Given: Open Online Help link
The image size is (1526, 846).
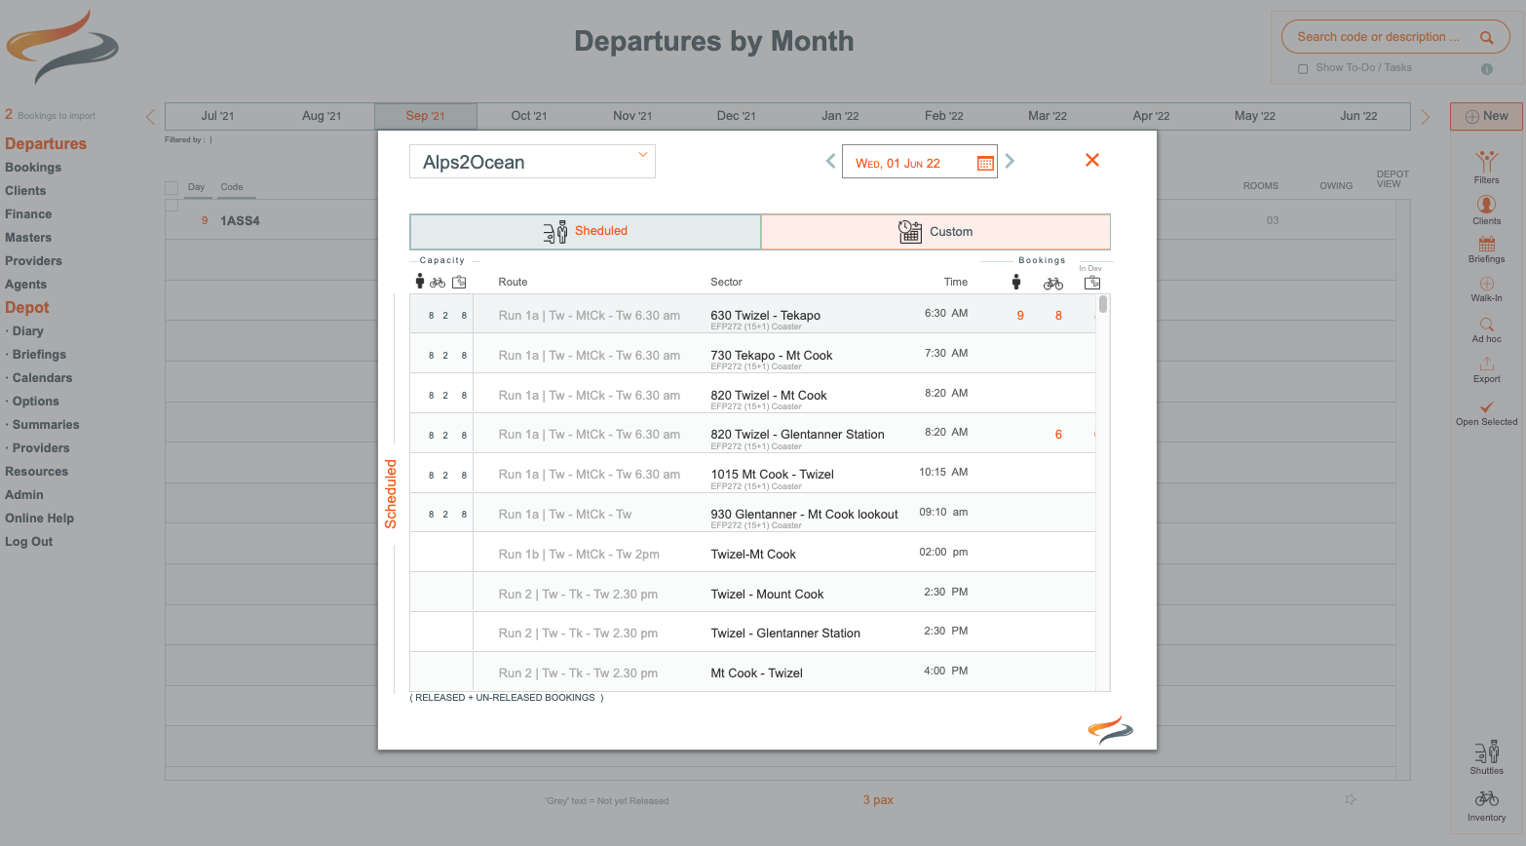Looking at the screenshot, I should (39, 519).
